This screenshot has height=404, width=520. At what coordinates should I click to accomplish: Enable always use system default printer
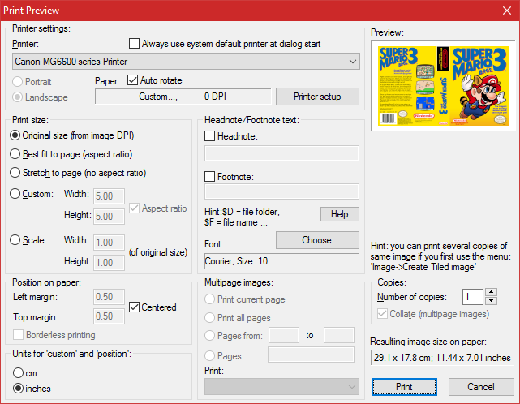click(135, 43)
